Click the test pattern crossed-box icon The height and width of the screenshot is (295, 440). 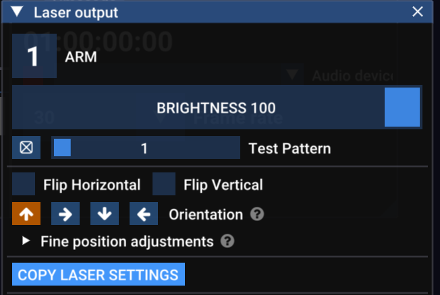(x=26, y=147)
